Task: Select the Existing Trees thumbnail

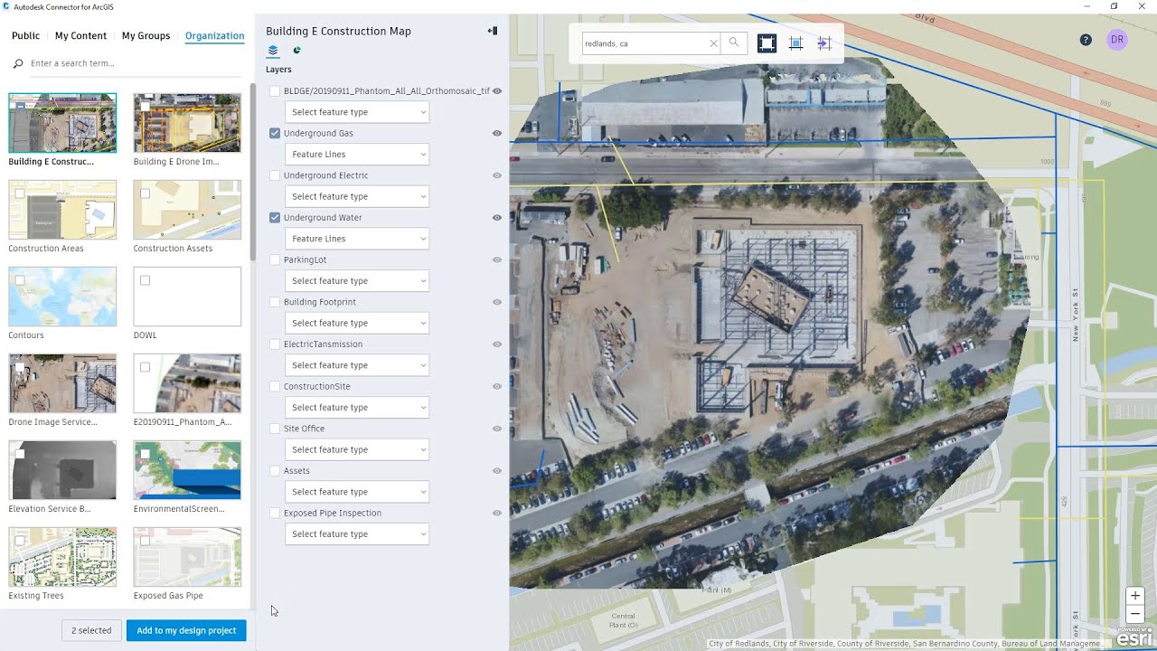Action: (62, 557)
